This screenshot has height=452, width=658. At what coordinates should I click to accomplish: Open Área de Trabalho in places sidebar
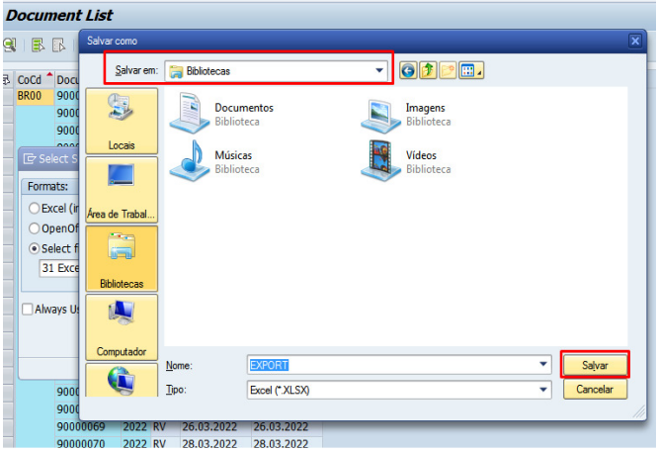(122, 190)
